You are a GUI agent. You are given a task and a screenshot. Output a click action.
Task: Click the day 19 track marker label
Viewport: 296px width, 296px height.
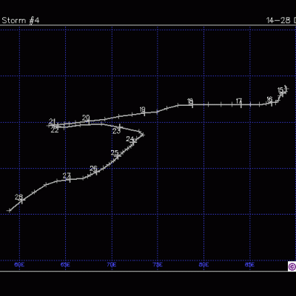point(142,110)
